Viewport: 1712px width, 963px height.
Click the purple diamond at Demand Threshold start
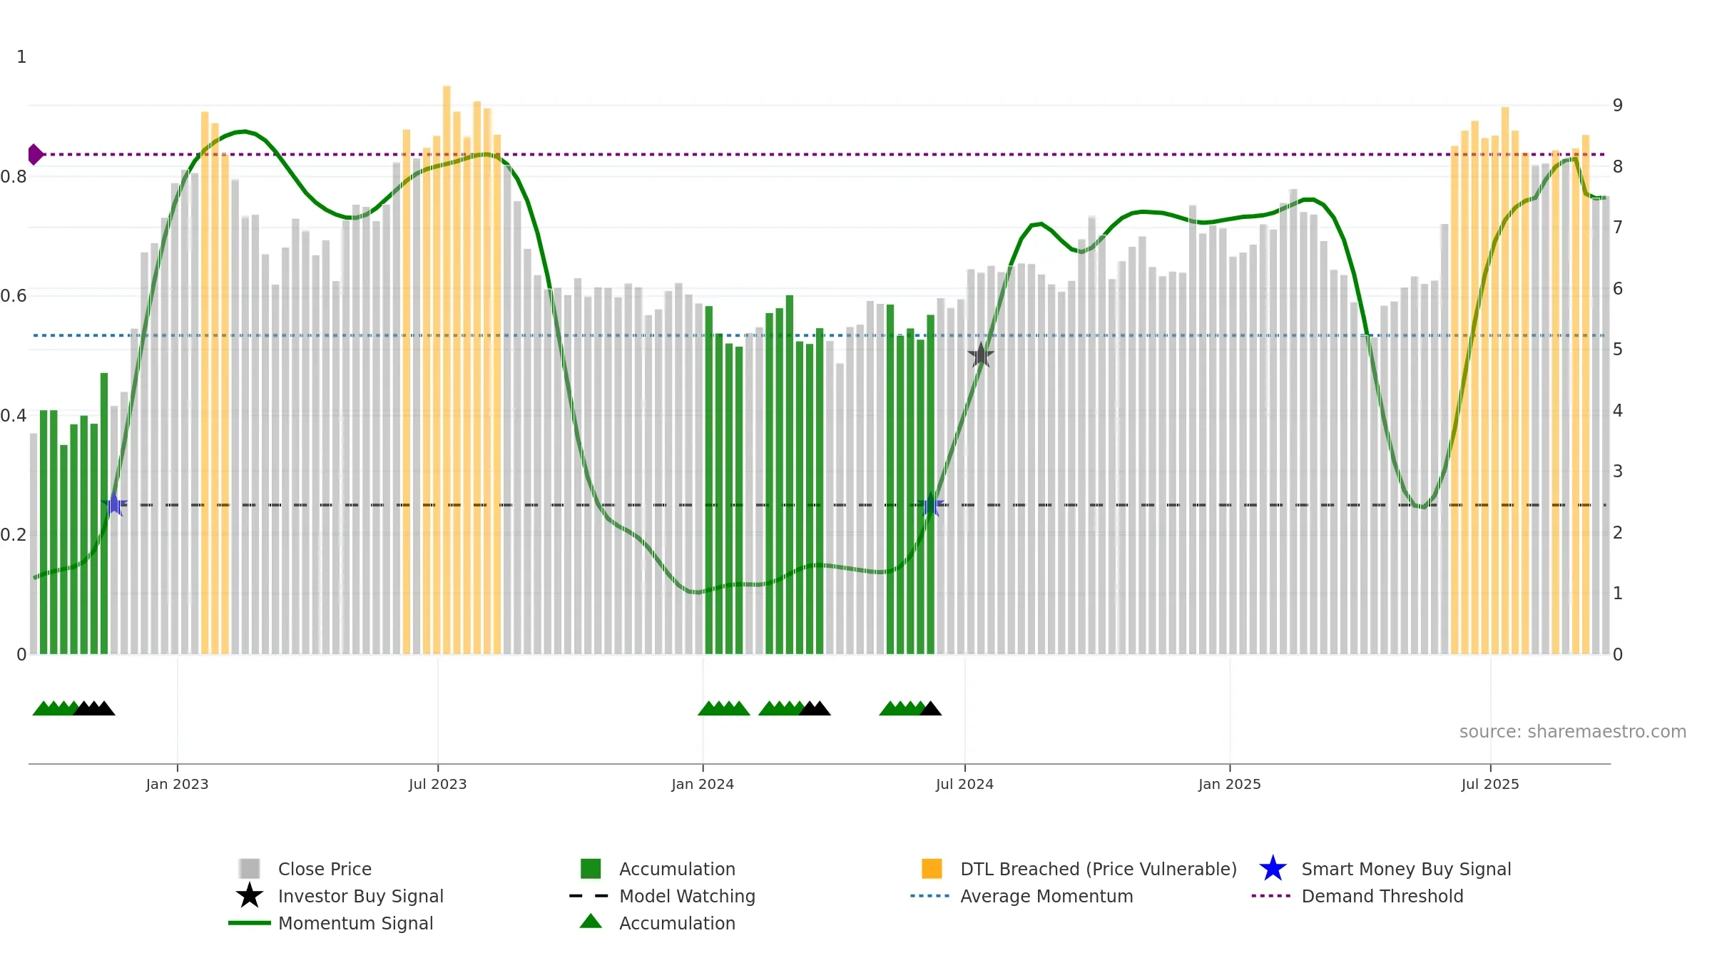(35, 154)
